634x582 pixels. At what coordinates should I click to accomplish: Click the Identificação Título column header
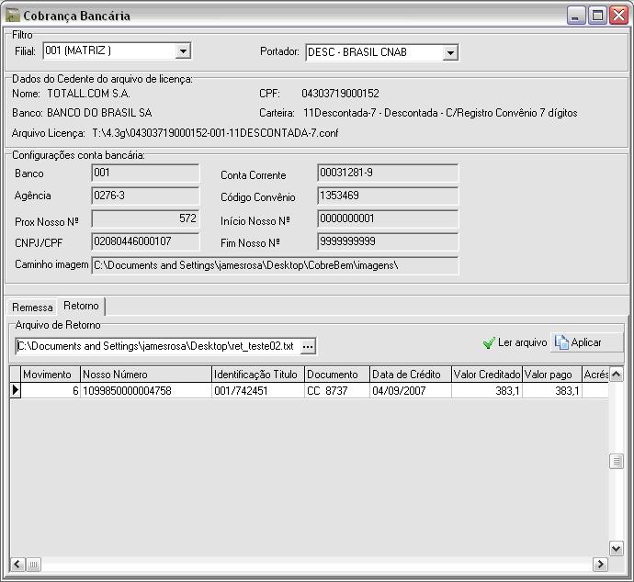pyautogui.click(x=258, y=375)
